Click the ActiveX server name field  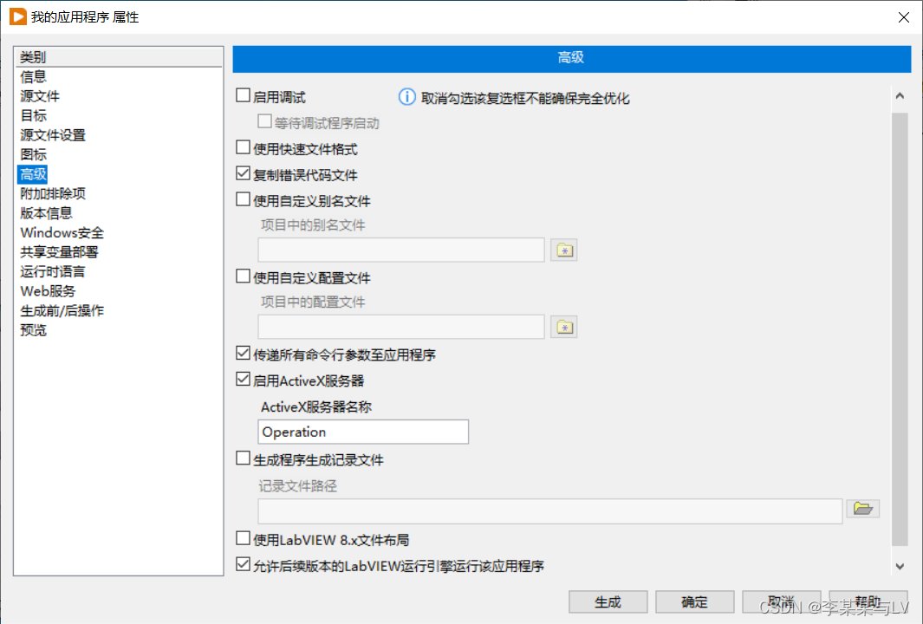[362, 432]
